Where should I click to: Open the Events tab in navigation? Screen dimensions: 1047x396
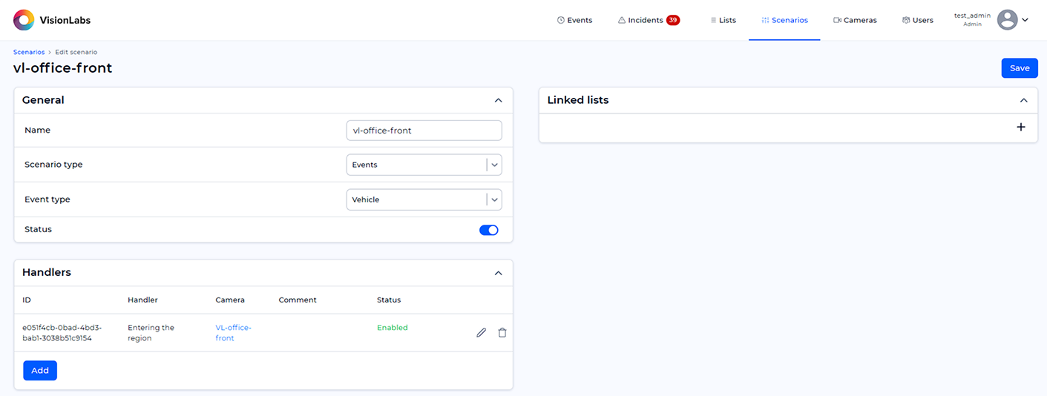coord(574,20)
